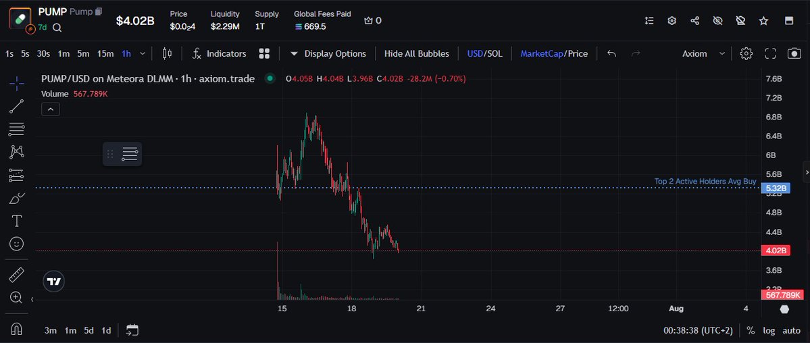Share this token page
The image size is (810, 343).
[x=694, y=21]
